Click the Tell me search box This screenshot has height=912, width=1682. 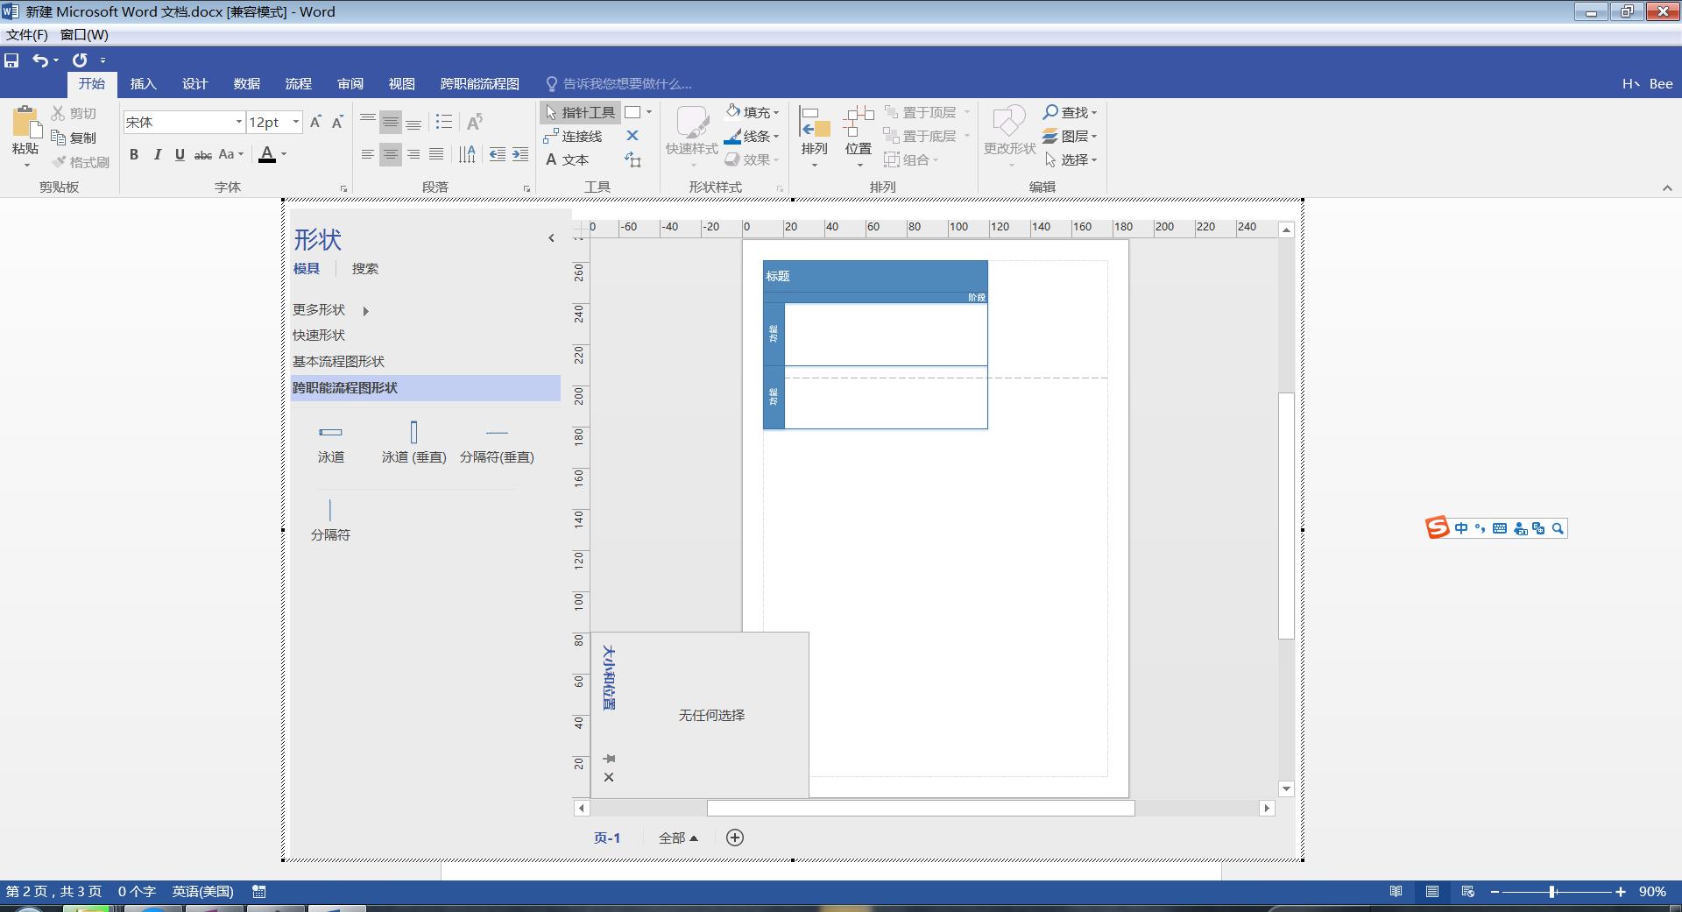coord(625,84)
